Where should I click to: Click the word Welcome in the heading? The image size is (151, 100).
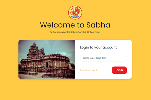coord(57,25)
